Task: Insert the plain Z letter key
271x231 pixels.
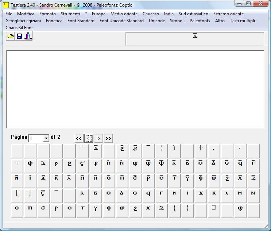Action: 161,211
